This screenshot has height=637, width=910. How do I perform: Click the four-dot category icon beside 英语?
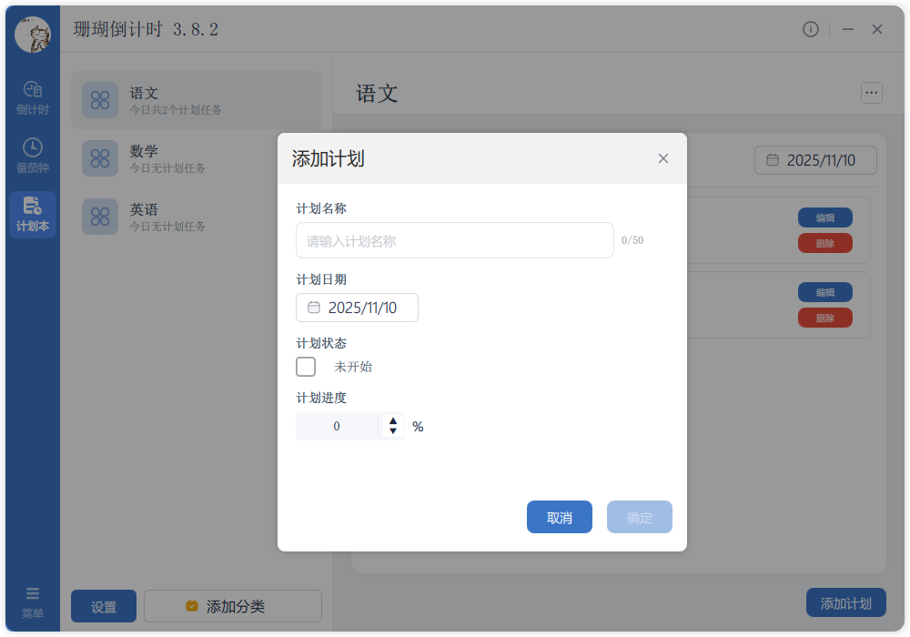[x=100, y=217]
